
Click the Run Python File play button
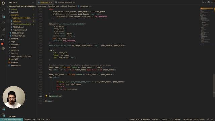[x=203, y=2]
